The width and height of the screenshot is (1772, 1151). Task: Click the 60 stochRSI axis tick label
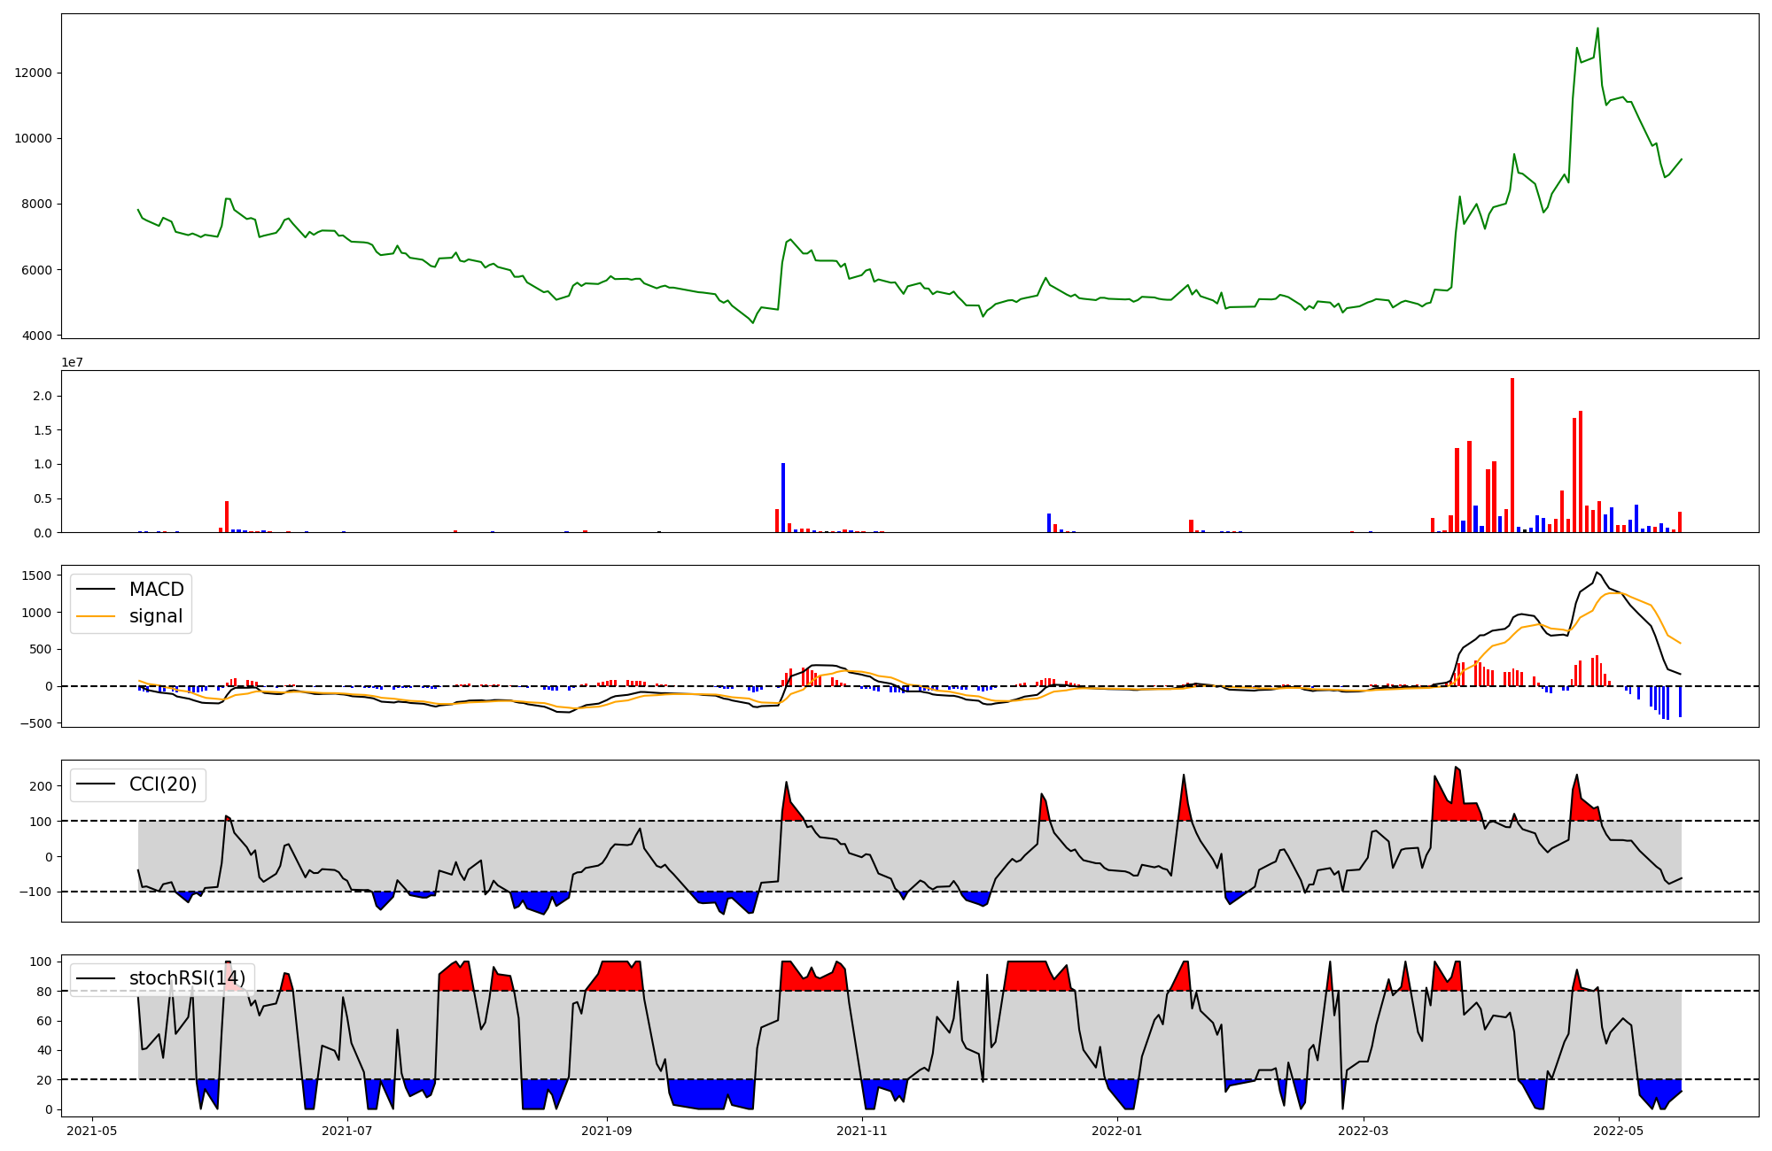(x=46, y=1021)
